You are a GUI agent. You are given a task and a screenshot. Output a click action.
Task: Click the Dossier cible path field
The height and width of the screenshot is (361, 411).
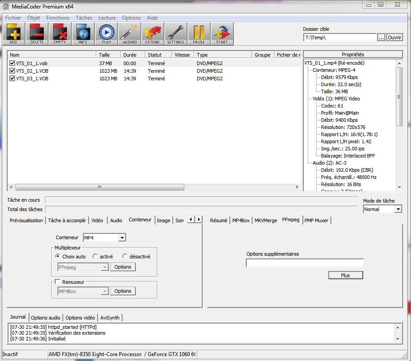point(340,37)
